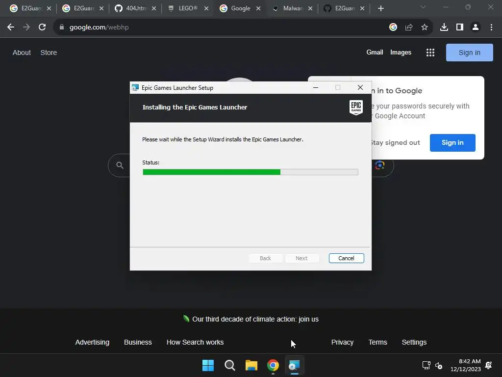
Task: Open Chrome downloads icon
Action: click(x=444, y=27)
